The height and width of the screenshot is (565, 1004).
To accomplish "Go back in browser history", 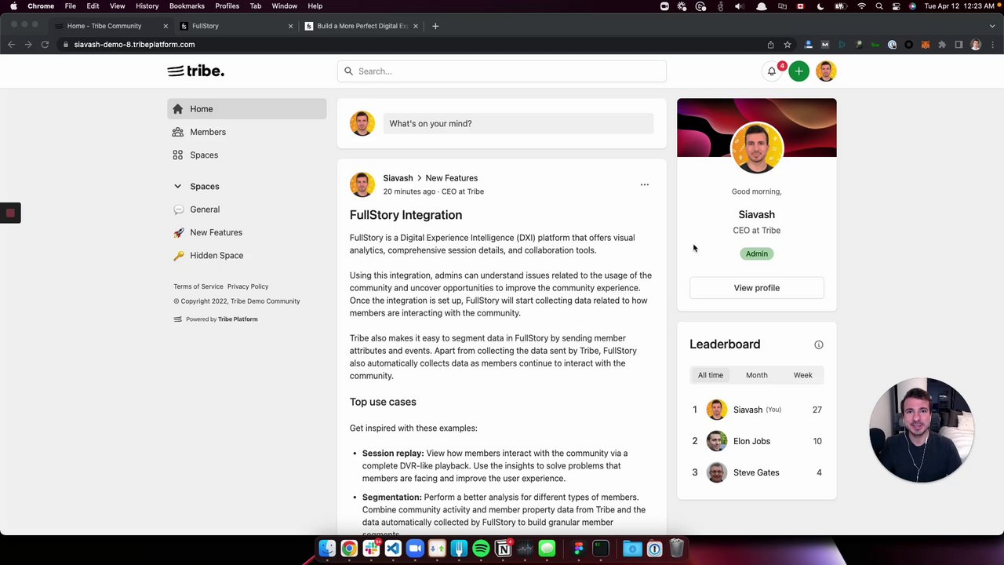I will tap(11, 45).
